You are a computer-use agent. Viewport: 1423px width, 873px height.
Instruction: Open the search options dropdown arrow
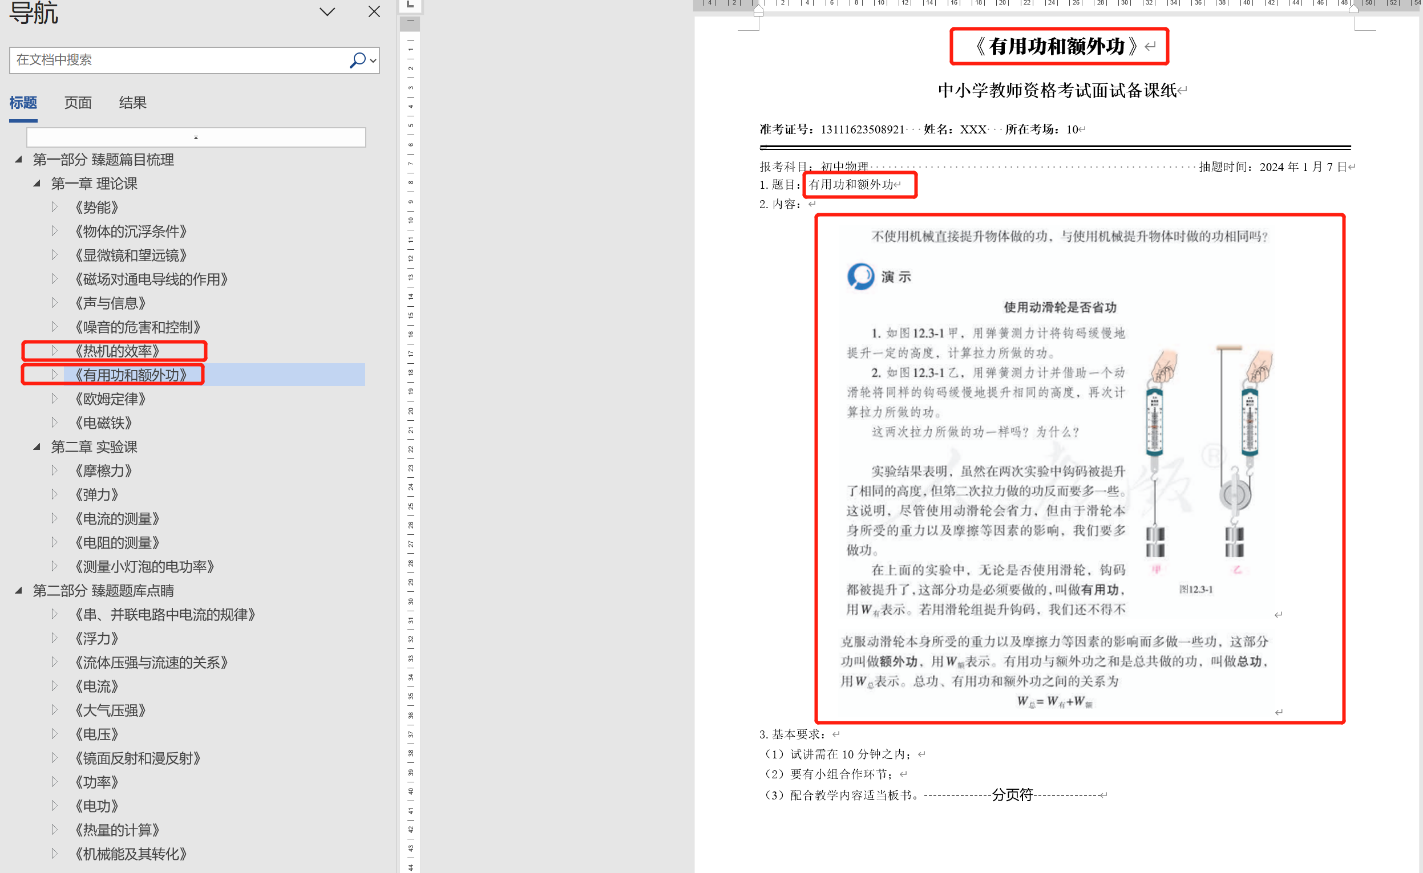pos(373,60)
